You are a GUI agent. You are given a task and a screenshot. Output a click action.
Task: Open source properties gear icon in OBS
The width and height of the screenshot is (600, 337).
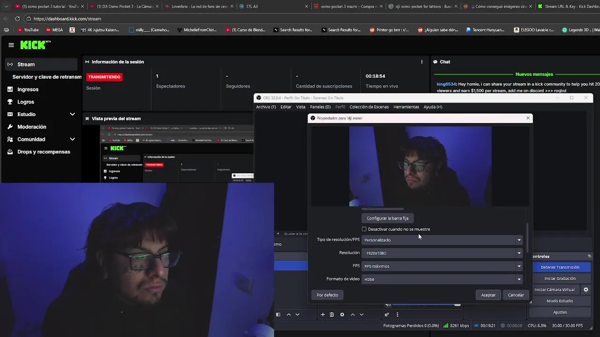pyautogui.click(x=342, y=315)
